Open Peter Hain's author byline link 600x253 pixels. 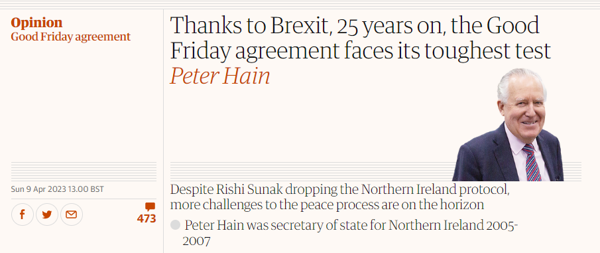coord(220,76)
